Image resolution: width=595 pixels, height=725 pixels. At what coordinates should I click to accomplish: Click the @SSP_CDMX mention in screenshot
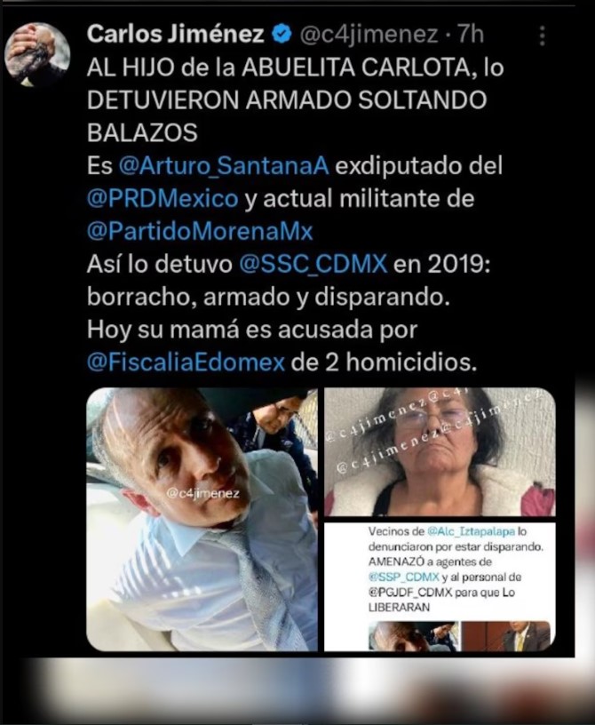[x=403, y=577]
